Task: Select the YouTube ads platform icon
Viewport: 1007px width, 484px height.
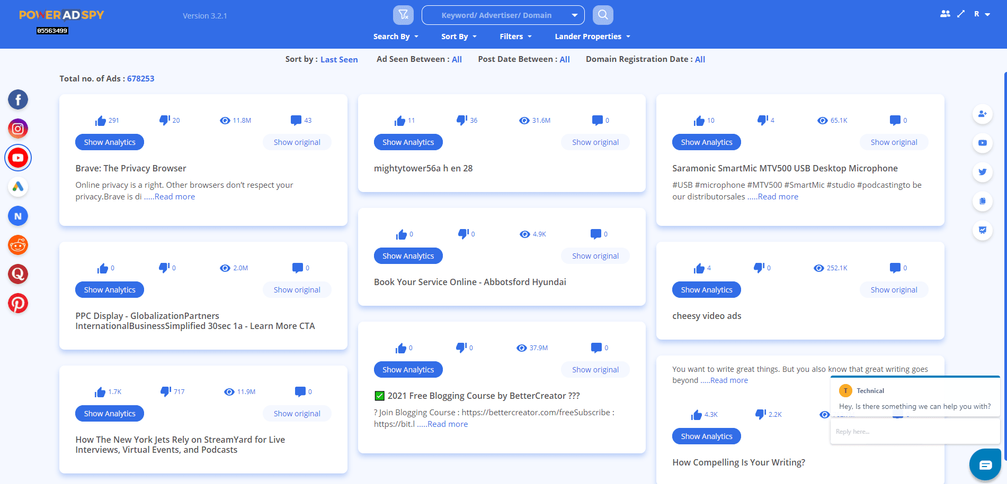Action: point(18,158)
